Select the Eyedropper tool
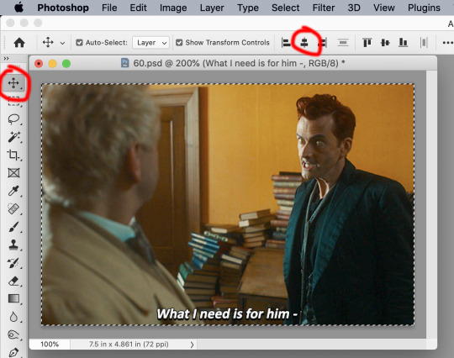This screenshot has width=454, height=358. (13, 191)
